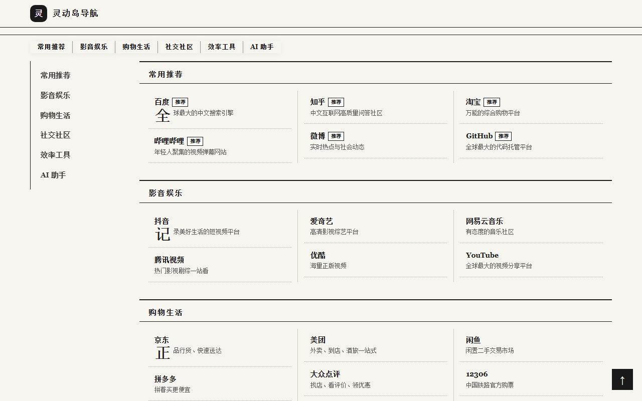Jump to 社交社区 in the sidebar
This screenshot has height=401, width=642.
pos(56,135)
